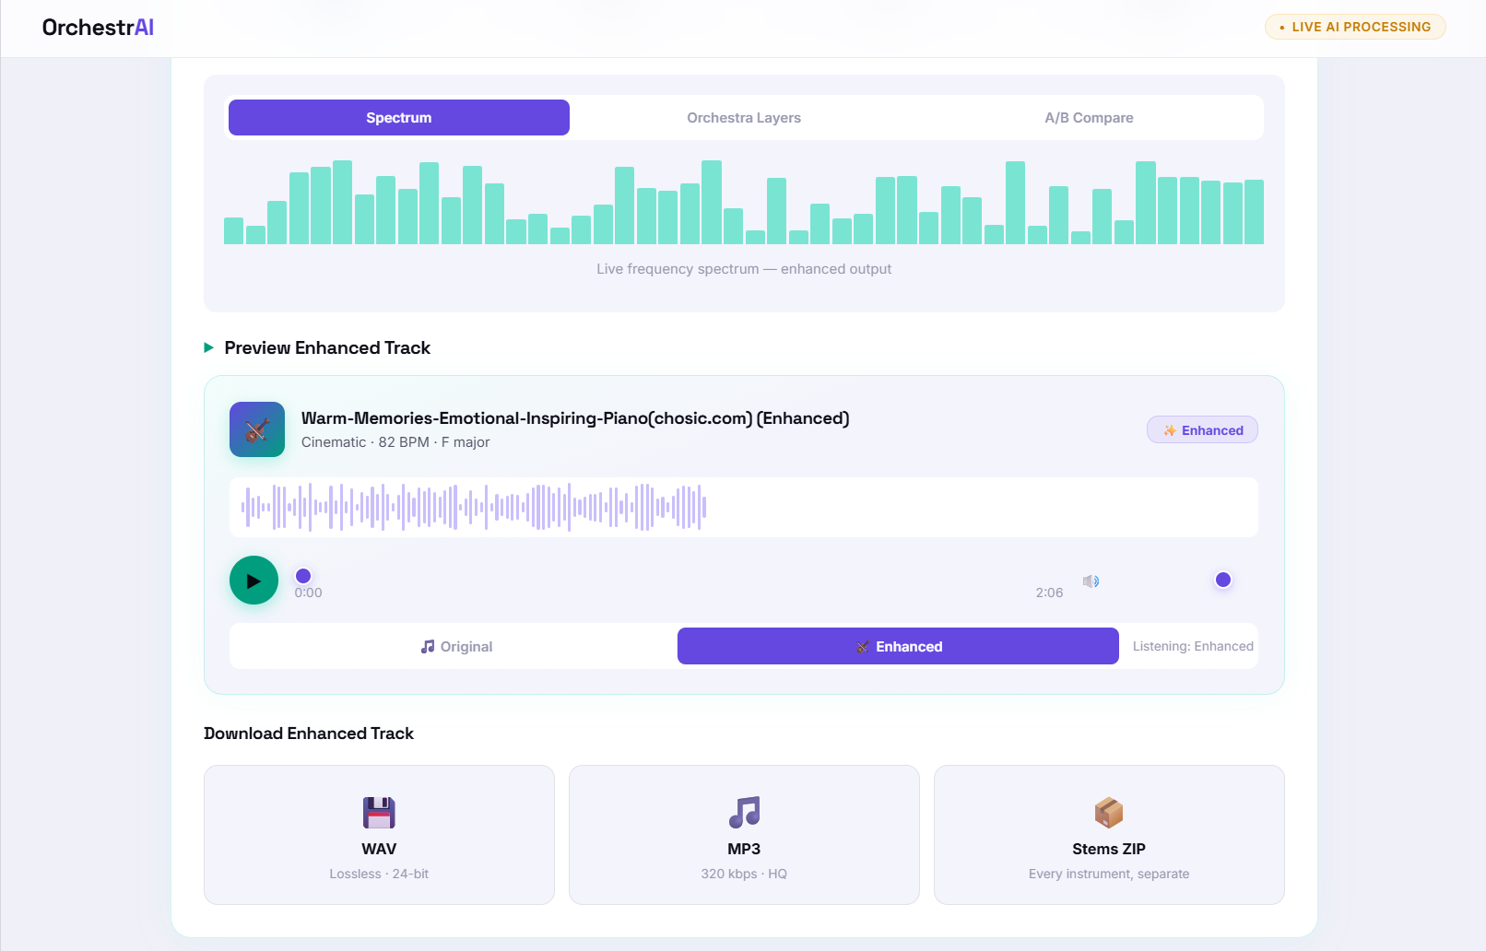Click the track waveform display
Viewport: 1486px width, 951px height.
tap(744, 507)
